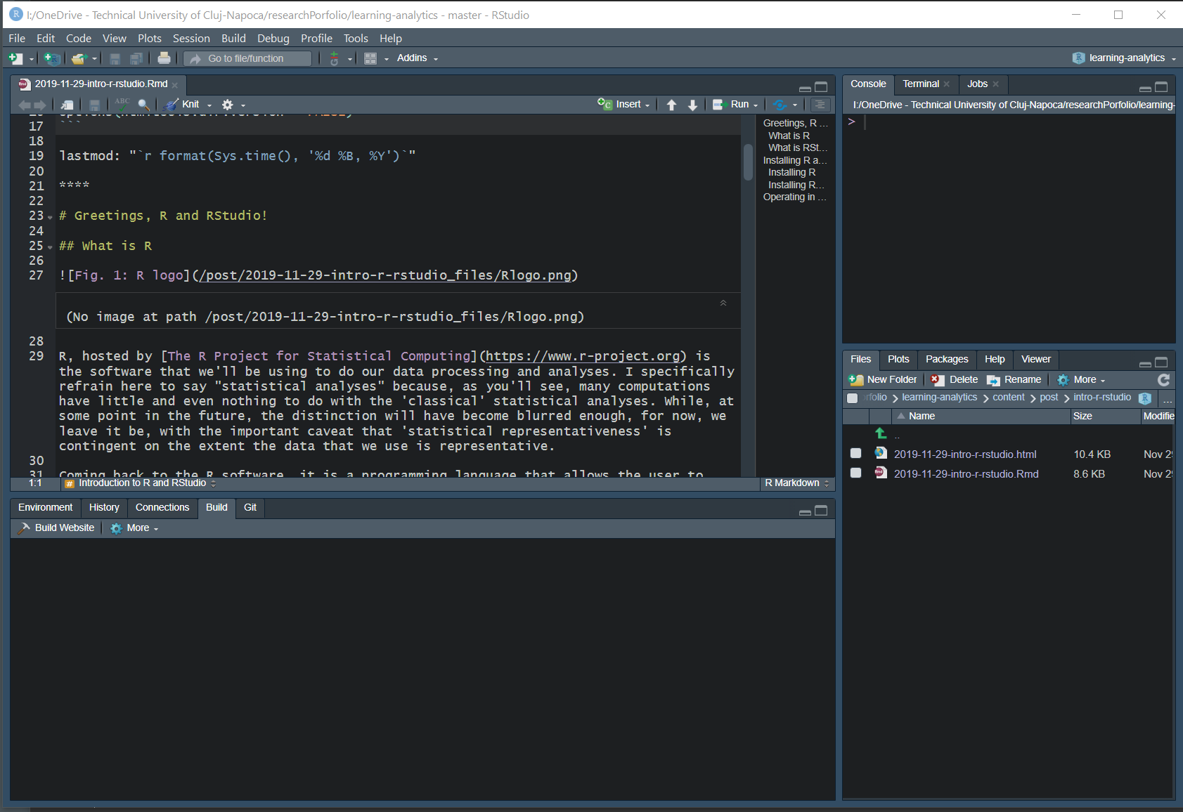
Task: Click the Go to file/function search field
Action: [x=248, y=58]
